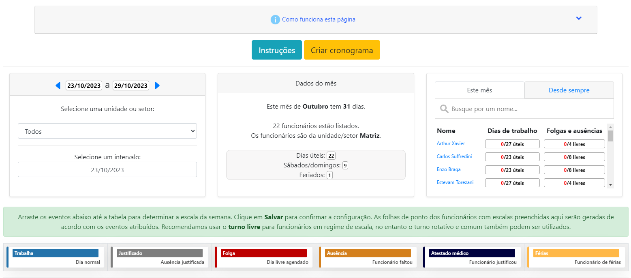
Task: Open the unidade ou setor Todos dropdown
Action: (107, 131)
